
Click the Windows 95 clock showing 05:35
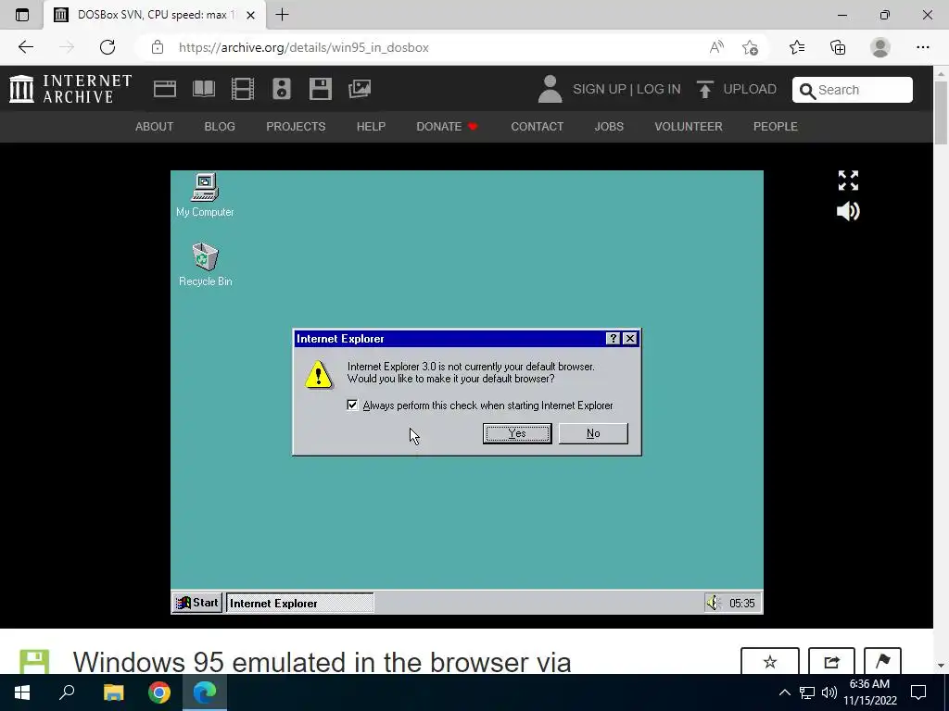(742, 603)
